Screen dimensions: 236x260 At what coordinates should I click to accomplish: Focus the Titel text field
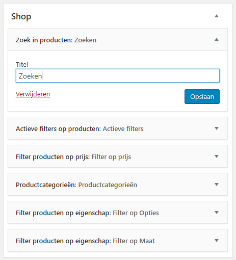118,76
